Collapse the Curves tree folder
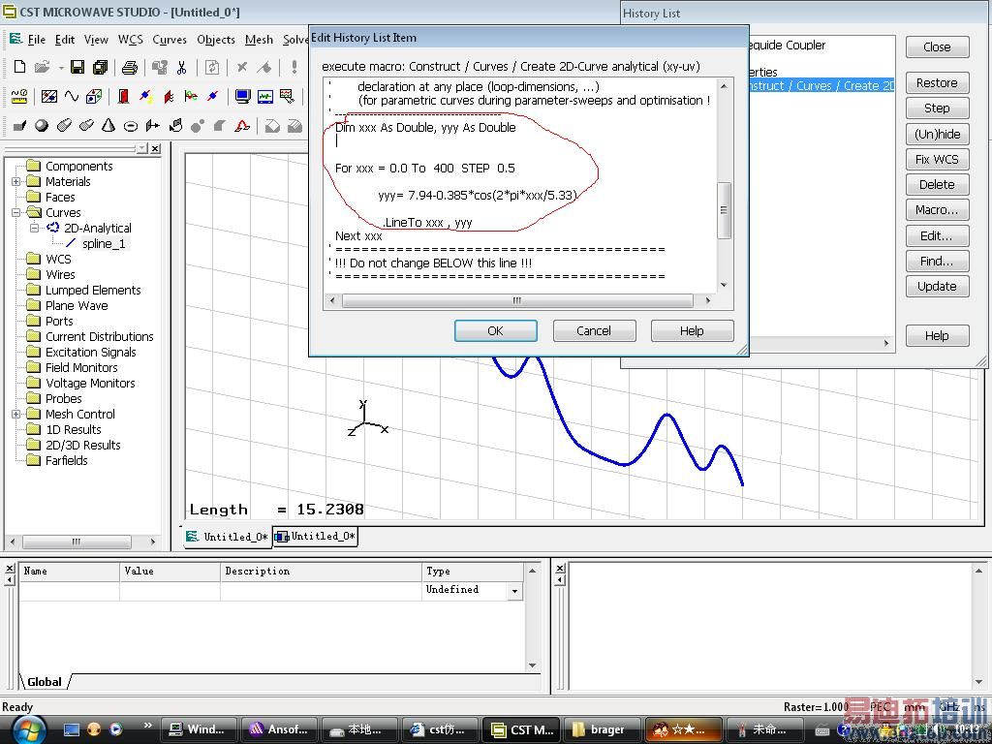992x744 pixels. pos(16,212)
